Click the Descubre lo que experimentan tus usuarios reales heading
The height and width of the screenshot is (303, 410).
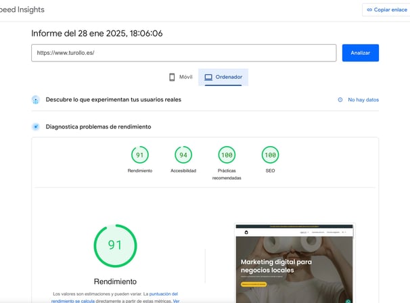[114, 99]
